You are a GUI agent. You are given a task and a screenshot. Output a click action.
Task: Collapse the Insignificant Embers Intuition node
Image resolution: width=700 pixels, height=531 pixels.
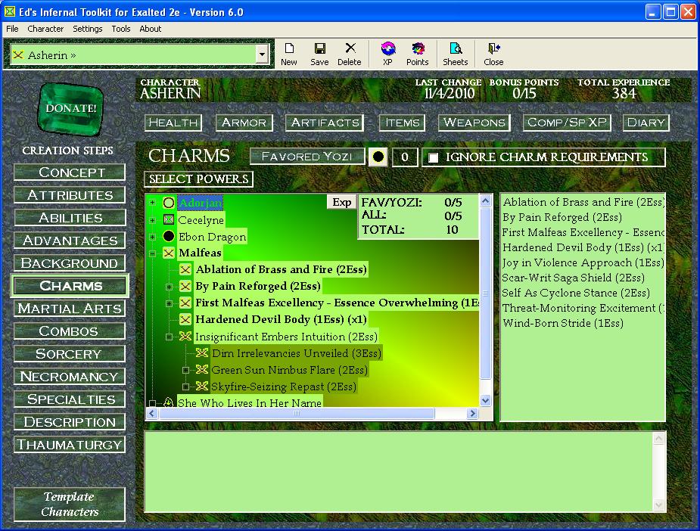coord(170,337)
